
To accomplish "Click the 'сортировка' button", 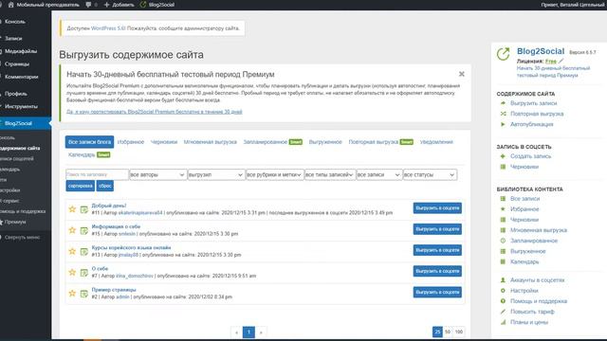I will [x=80, y=186].
